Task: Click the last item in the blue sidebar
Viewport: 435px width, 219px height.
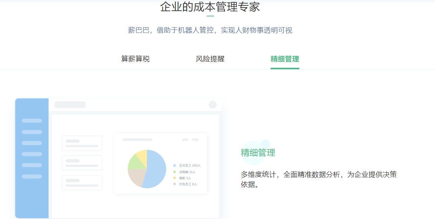Action: (32, 177)
